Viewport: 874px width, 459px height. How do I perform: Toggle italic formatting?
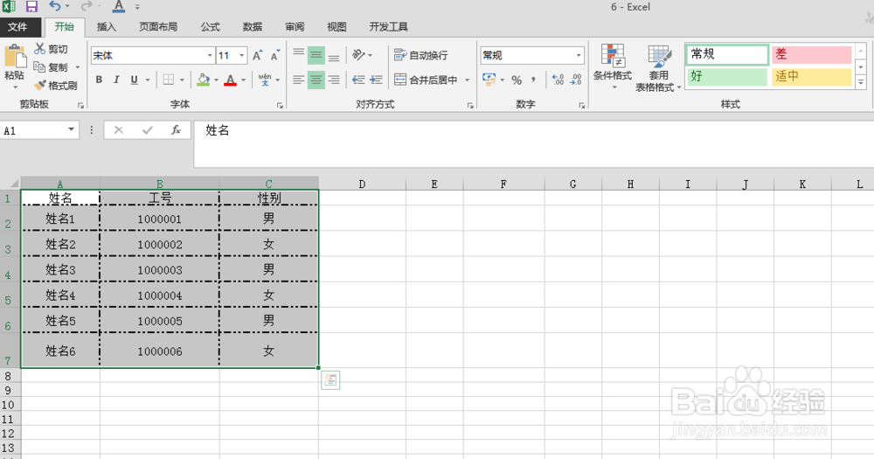tap(116, 80)
